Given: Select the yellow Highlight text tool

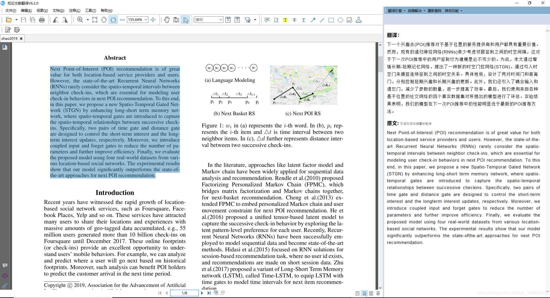Looking at the screenshot, I should [285, 20].
